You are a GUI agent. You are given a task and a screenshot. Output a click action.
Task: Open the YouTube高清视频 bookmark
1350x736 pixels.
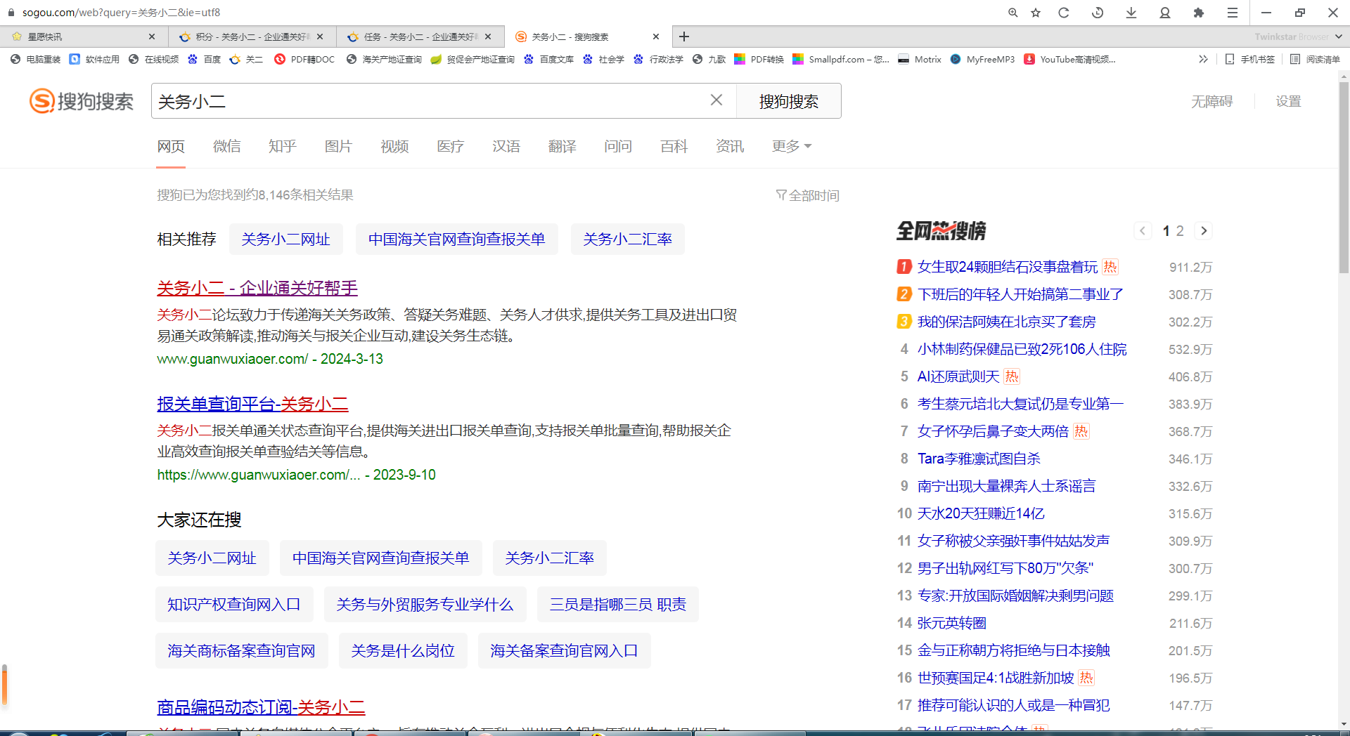pyautogui.click(x=1070, y=59)
